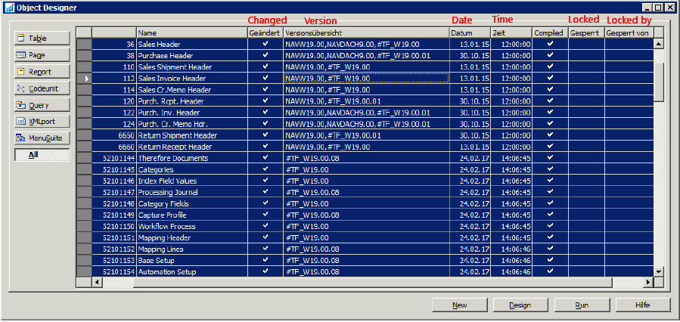The width and height of the screenshot is (680, 322).
Task: Toggle Geändert checkbox for Base Setup row
Action: (265, 260)
